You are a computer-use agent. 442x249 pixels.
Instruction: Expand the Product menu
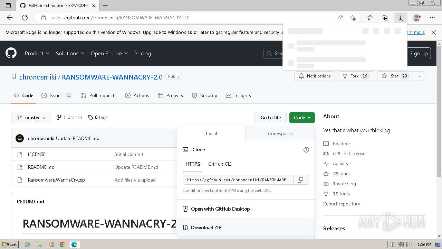point(37,53)
